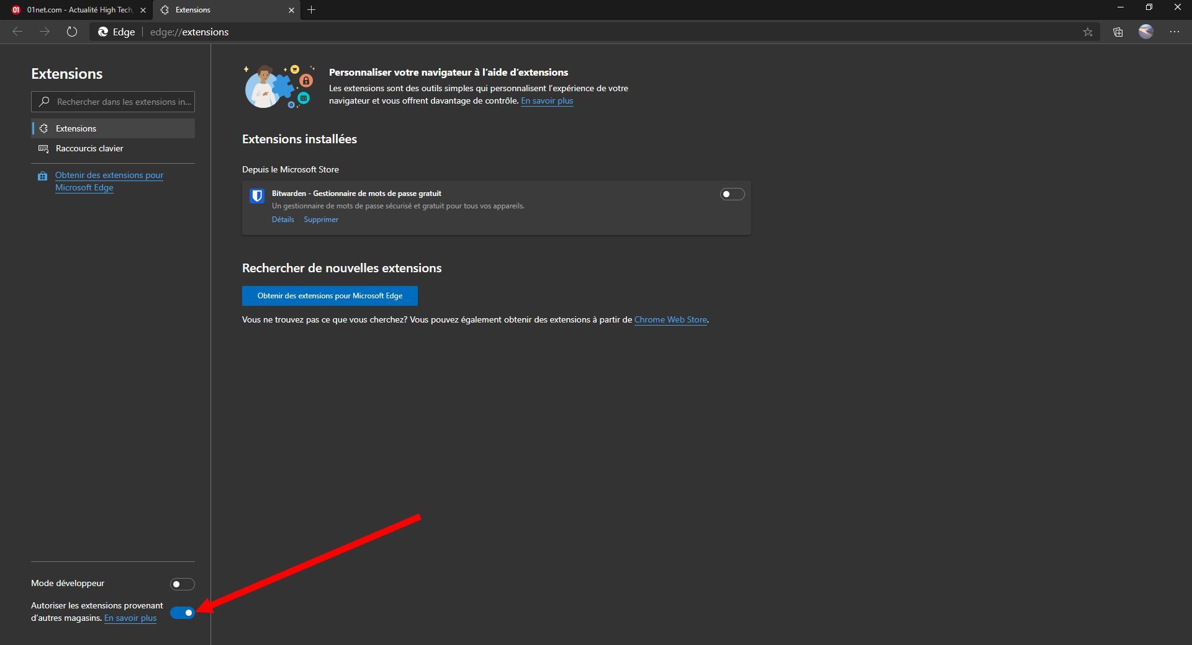
Task: Click the Depuis le Microsoft Store label
Action: click(291, 169)
